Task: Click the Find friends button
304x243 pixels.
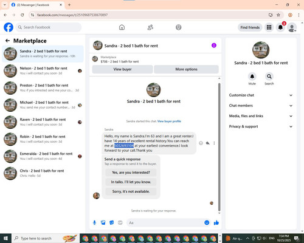Action: (x=250, y=27)
